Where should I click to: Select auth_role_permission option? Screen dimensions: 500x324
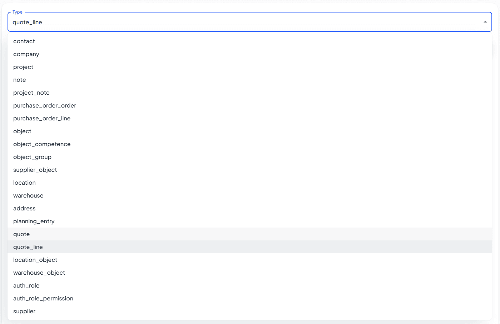point(43,299)
